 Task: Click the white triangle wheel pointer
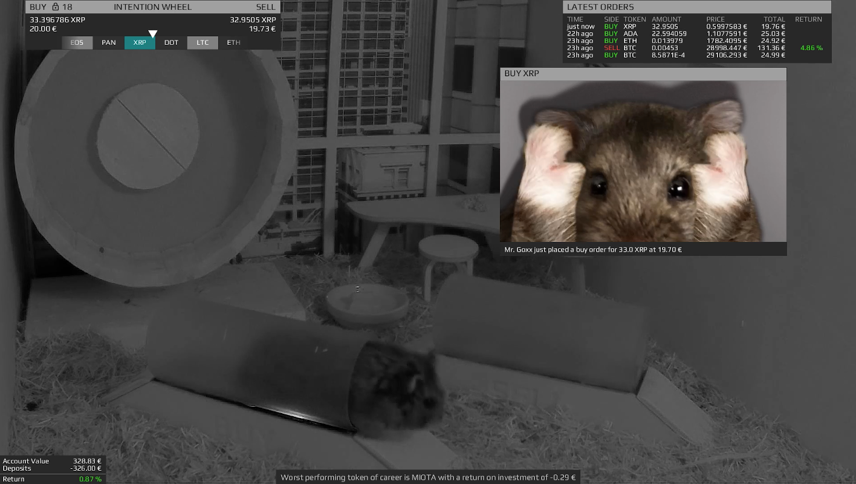[153, 34]
